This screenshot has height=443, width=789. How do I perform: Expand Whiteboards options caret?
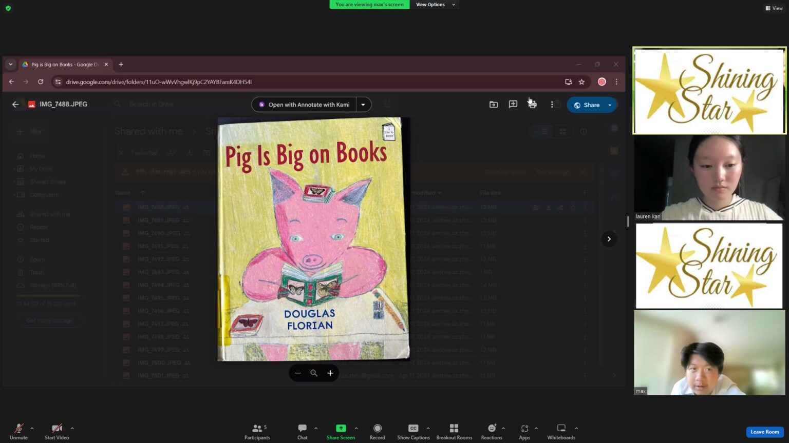click(x=576, y=428)
